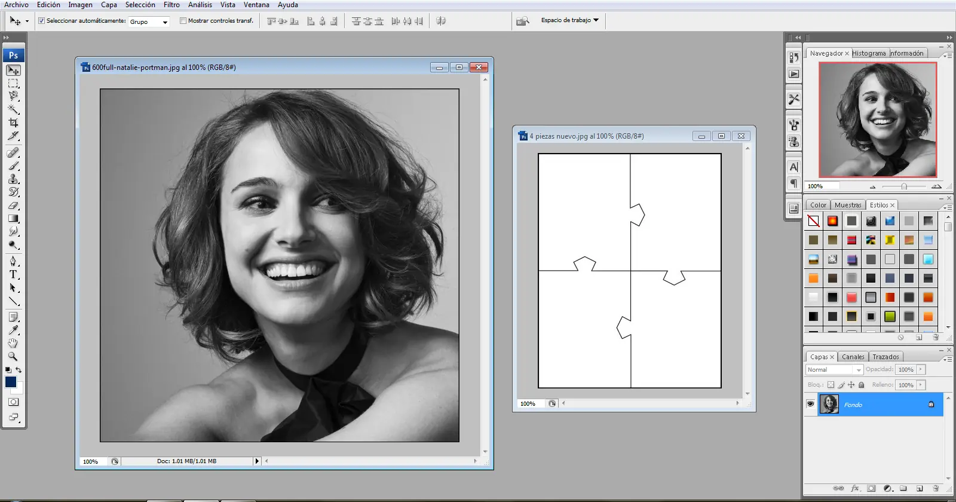Toggle lock image pixels brush icon
Viewport: 956px width, 502px height.
point(841,385)
